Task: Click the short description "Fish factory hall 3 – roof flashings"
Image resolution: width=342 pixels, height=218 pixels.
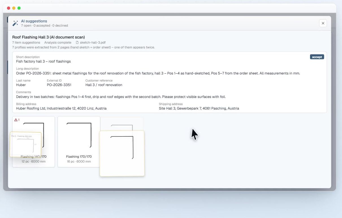Action: [44, 61]
